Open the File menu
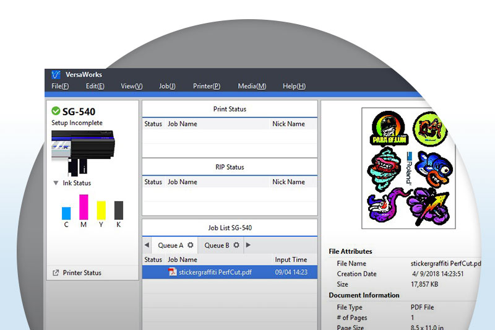Screen dimensions: 495x330 [60, 86]
